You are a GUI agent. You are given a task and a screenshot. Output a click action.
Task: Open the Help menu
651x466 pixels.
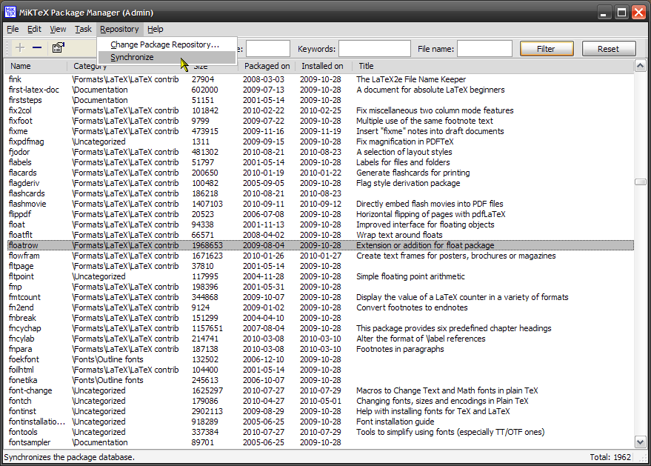(x=156, y=29)
